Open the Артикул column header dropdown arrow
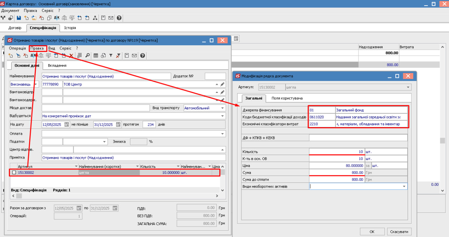 (x=76, y=166)
